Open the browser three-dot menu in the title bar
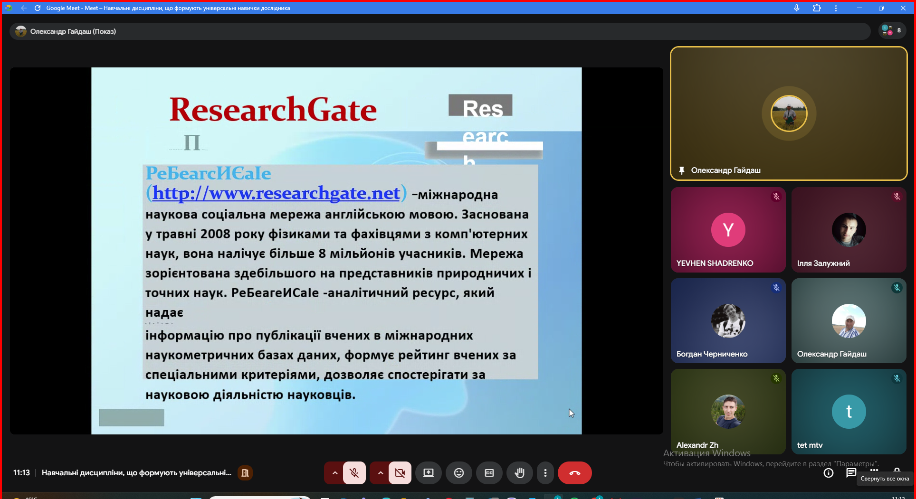Image resolution: width=916 pixels, height=499 pixels. point(836,8)
